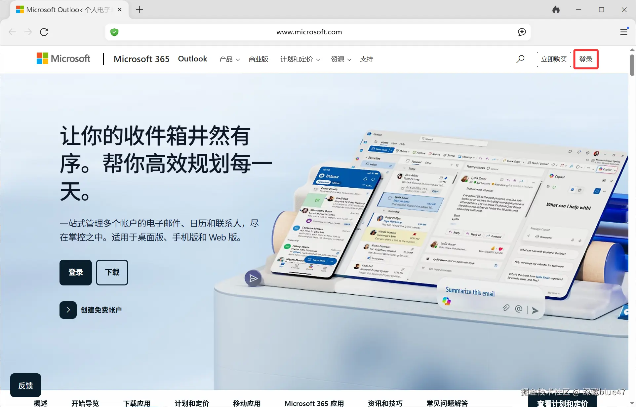Click the flame icon in title bar

click(556, 10)
